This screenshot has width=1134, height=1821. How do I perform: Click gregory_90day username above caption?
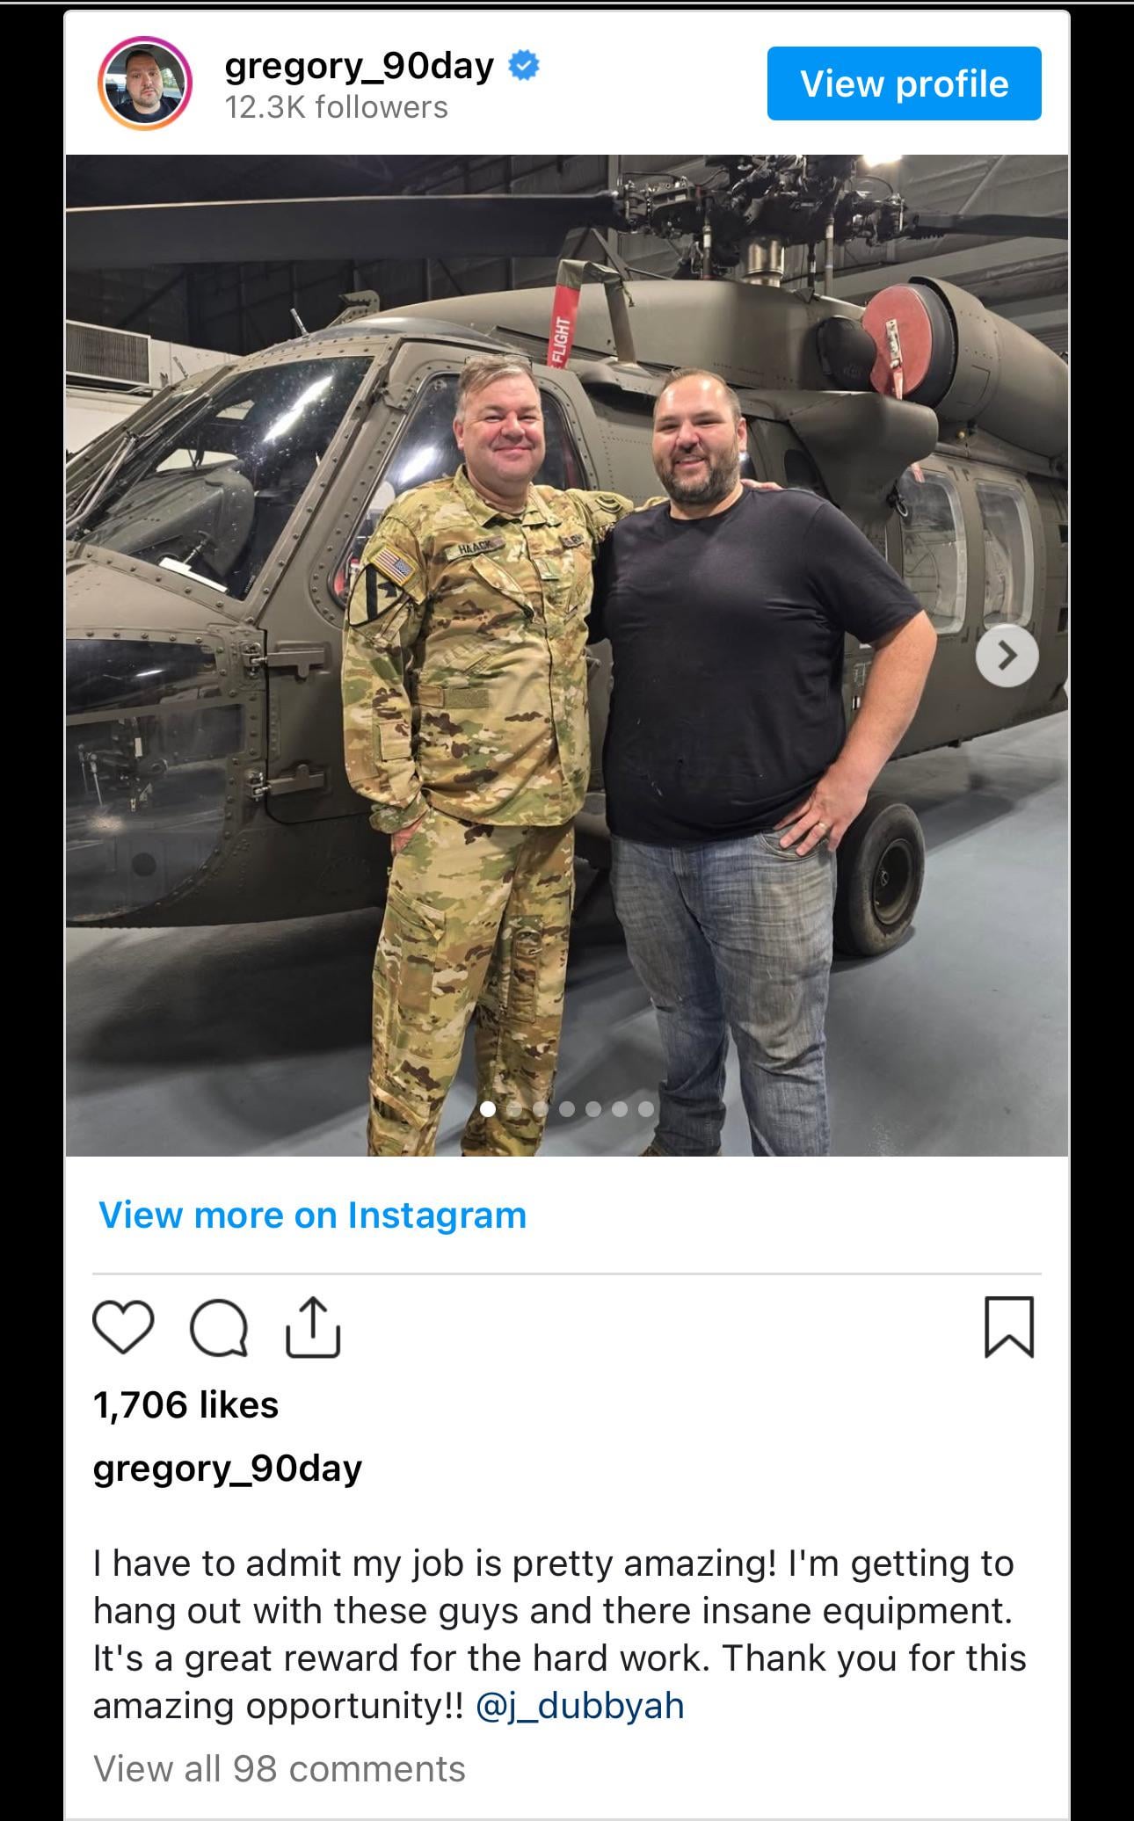click(x=228, y=1469)
